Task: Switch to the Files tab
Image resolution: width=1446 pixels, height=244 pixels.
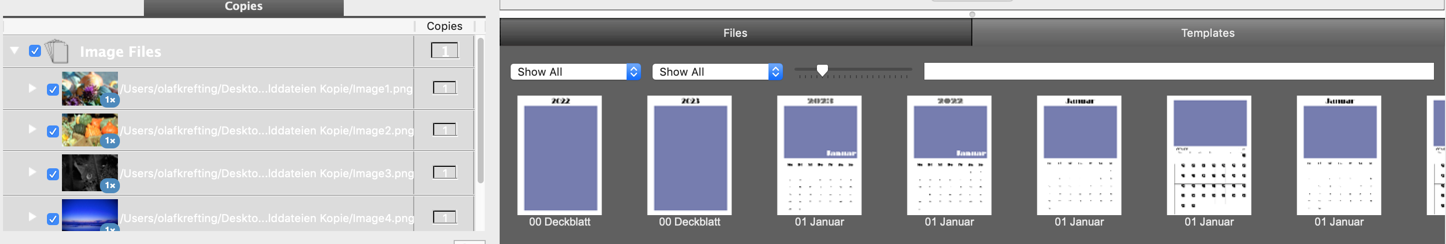Action: 735,32
